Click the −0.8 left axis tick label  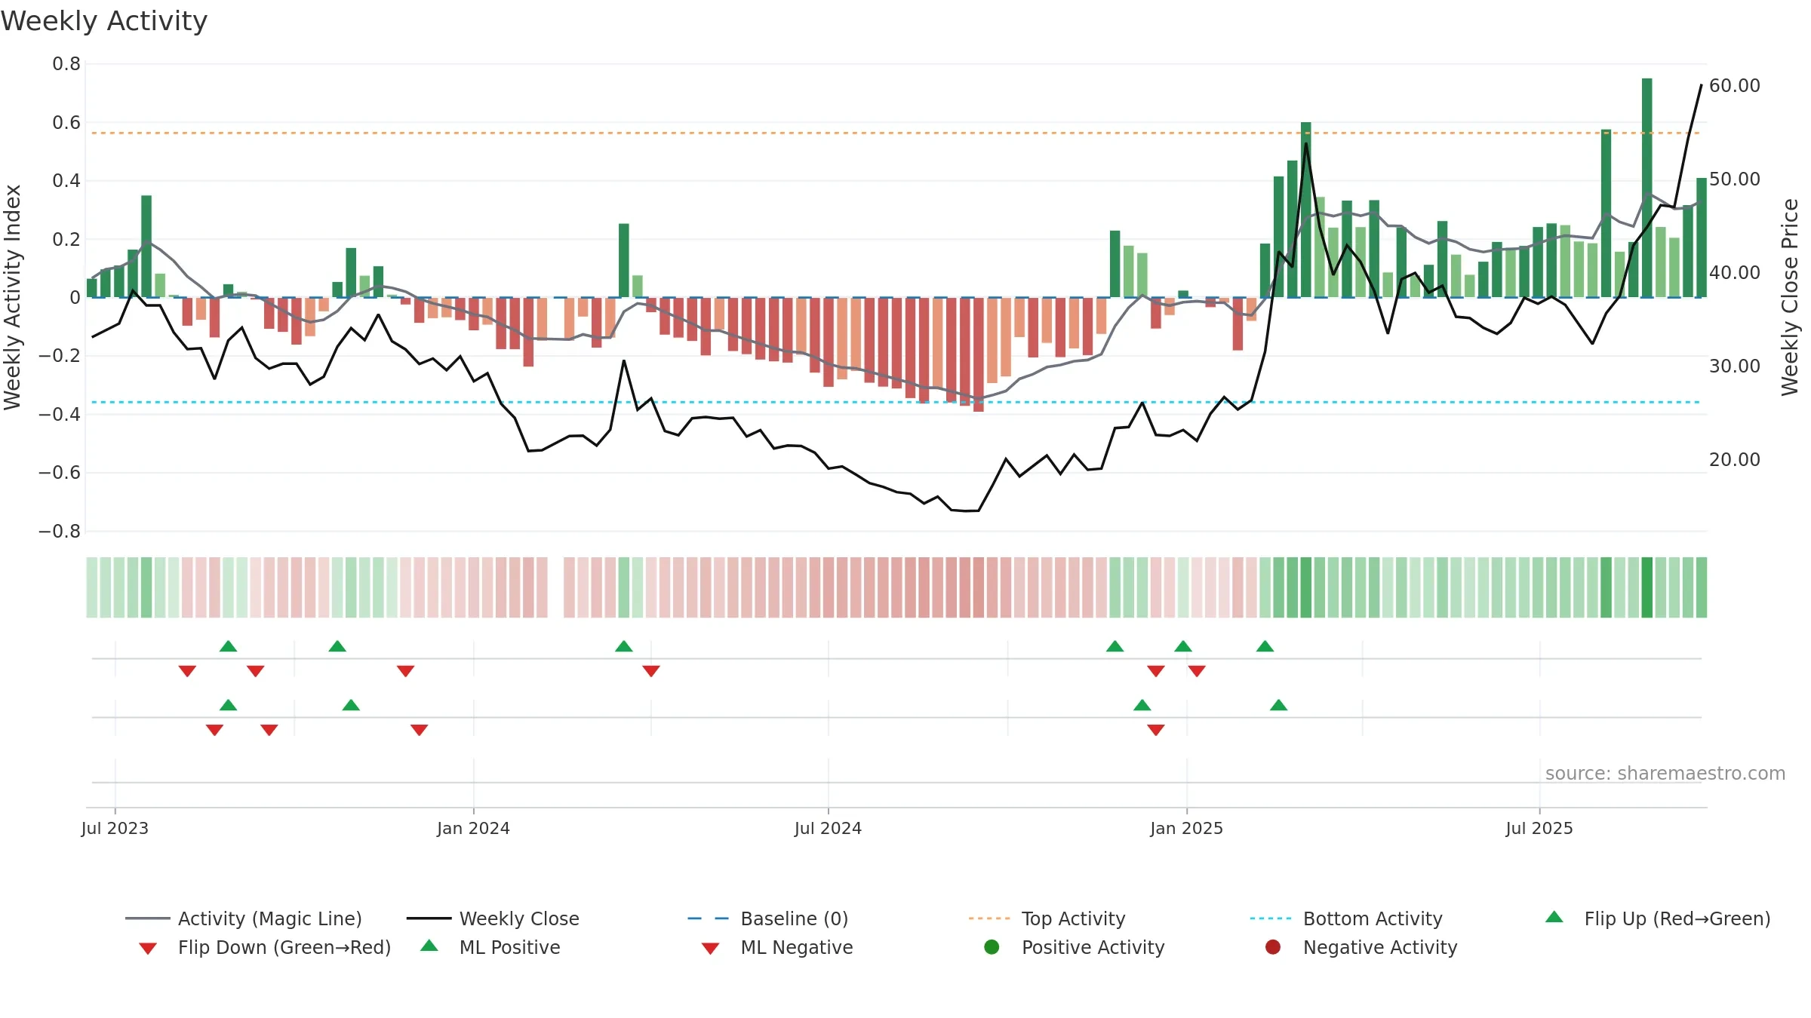pyautogui.click(x=60, y=532)
